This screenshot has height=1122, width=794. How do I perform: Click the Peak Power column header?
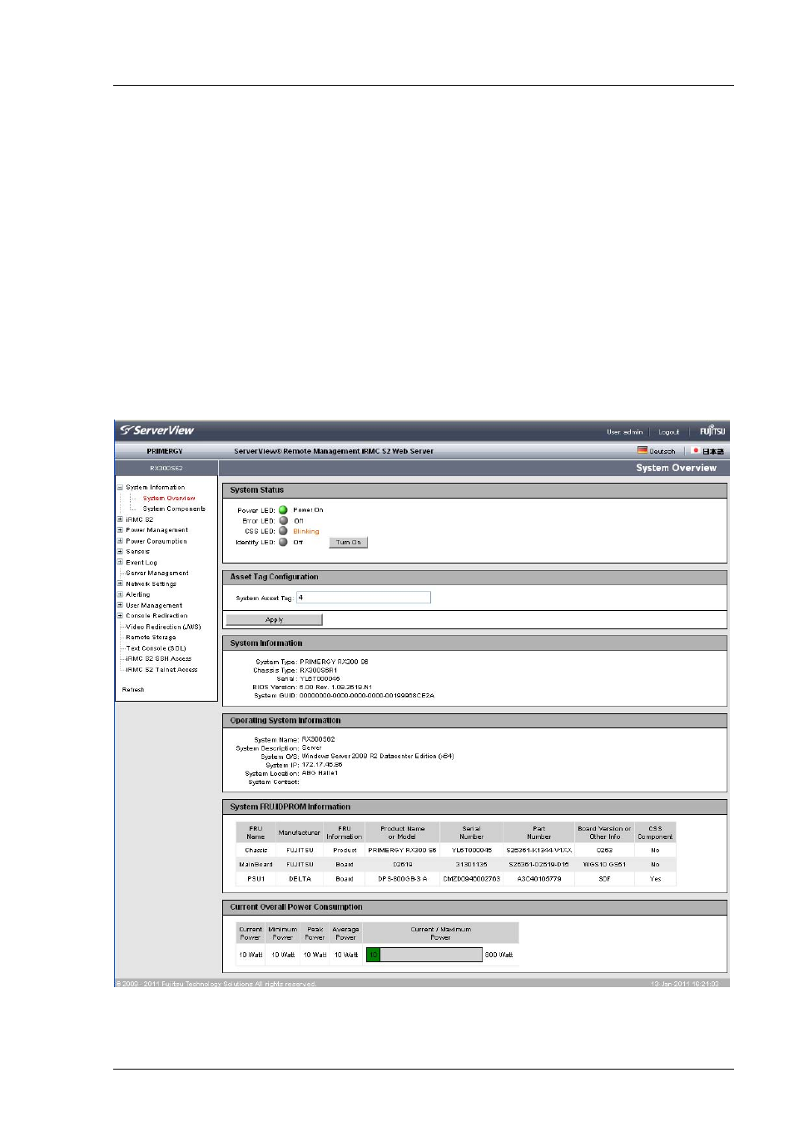click(315, 934)
